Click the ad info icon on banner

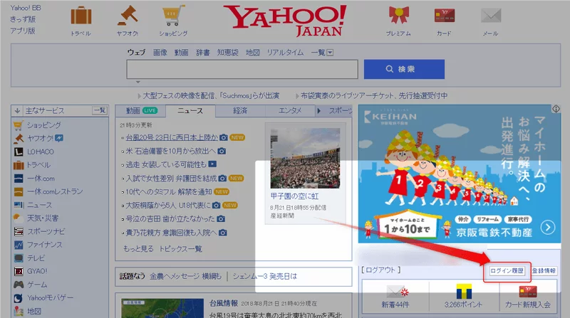556,109
